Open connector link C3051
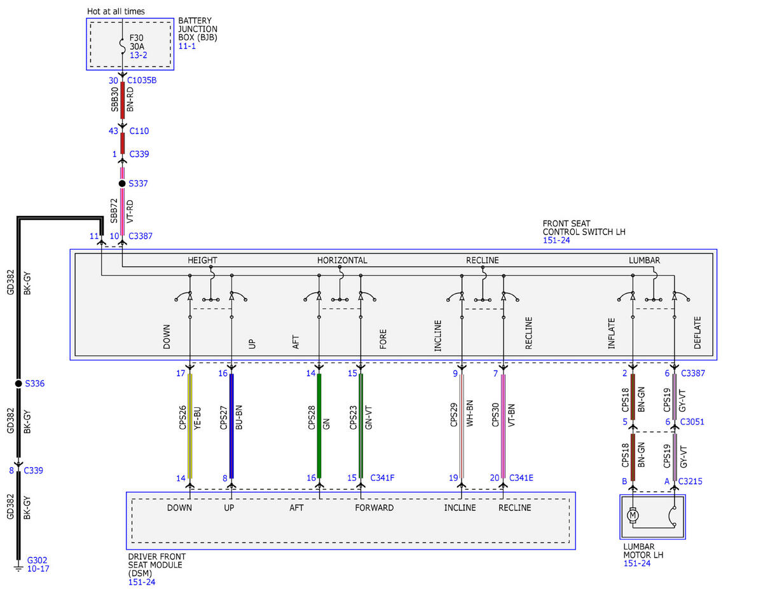763x589 pixels. click(x=692, y=422)
